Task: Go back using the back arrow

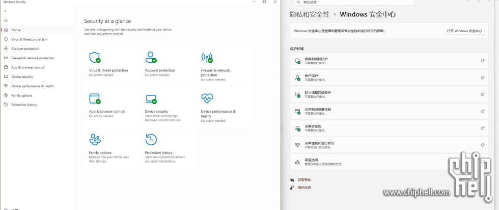Action: point(6,11)
